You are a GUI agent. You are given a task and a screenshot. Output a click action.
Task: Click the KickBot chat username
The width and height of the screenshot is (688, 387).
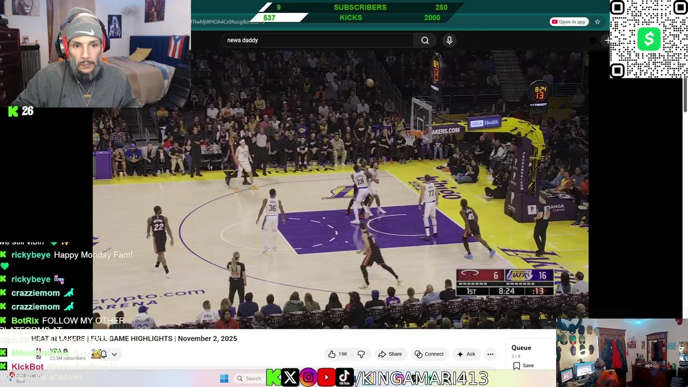pos(27,367)
